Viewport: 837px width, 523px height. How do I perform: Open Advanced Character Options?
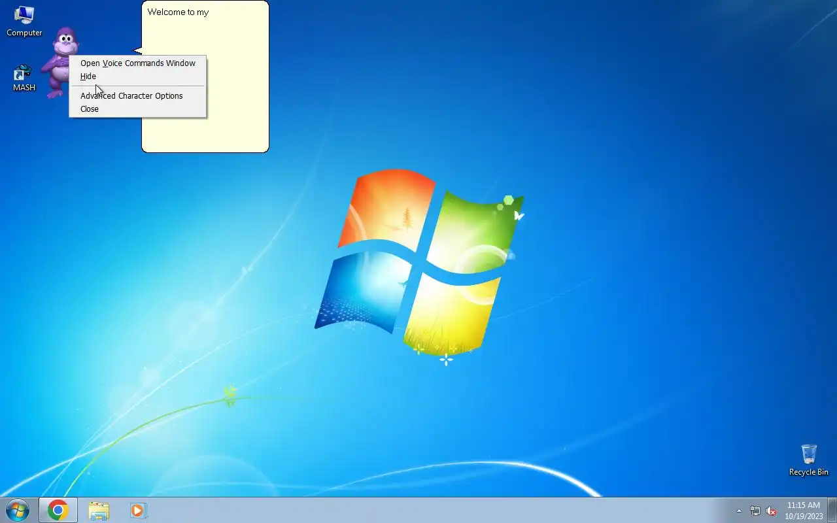click(138, 96)
